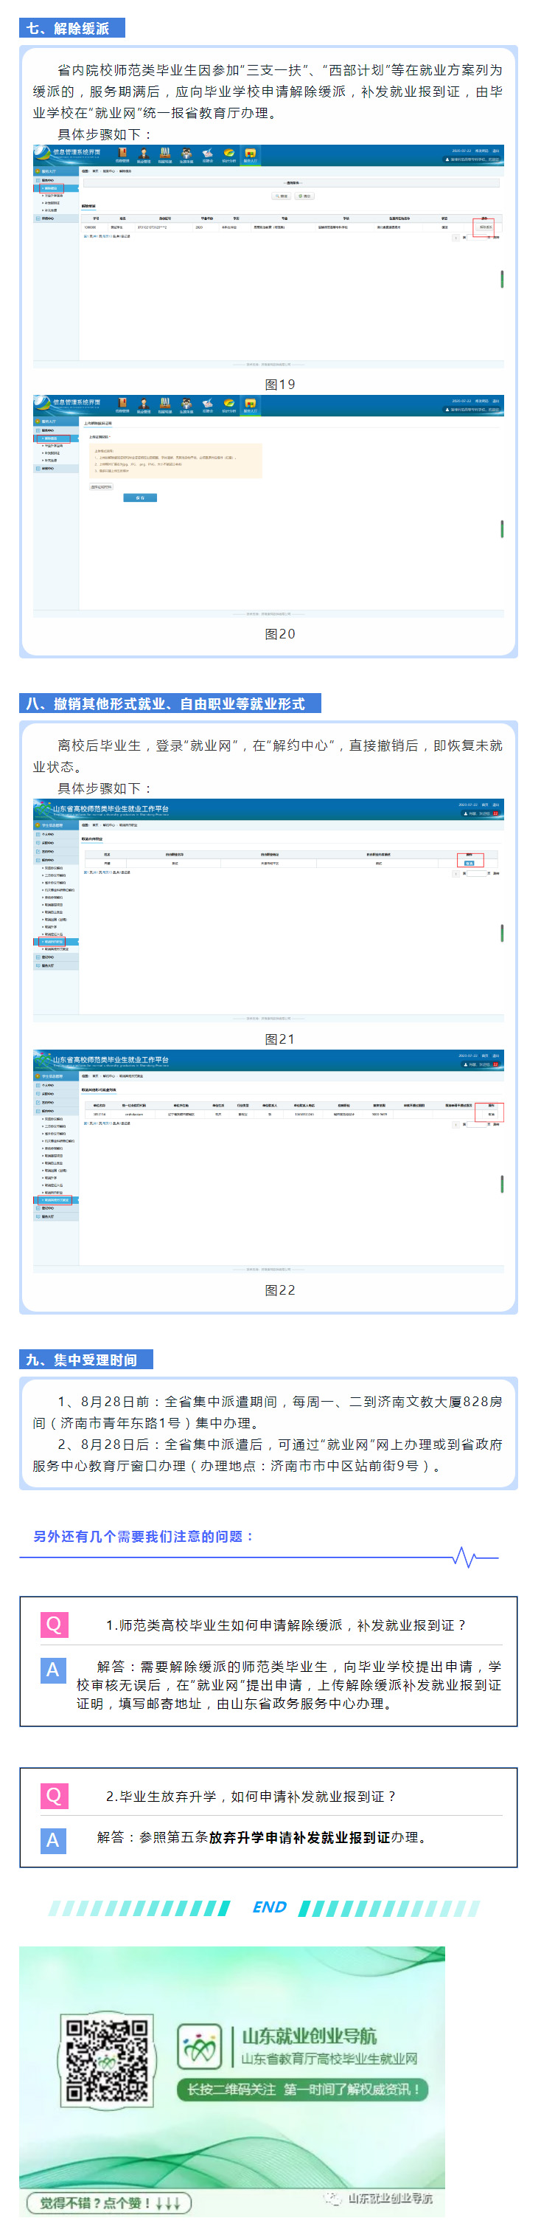This screenshot has height=2221, width=541.
Task: Select highlighted sidebar item in Figure 22
Action: coord(56,1199)
